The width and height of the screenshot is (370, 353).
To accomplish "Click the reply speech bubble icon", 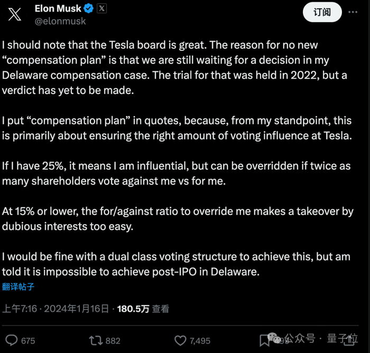I will (11, 340).
